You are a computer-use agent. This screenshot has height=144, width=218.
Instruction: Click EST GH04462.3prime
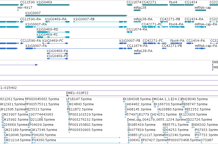click(138, 104)
